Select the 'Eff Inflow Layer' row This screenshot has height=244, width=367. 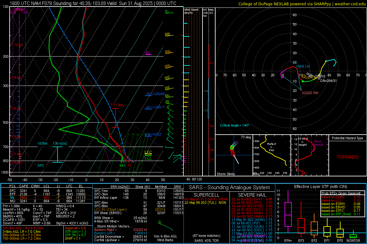click(x=139, y=198)
